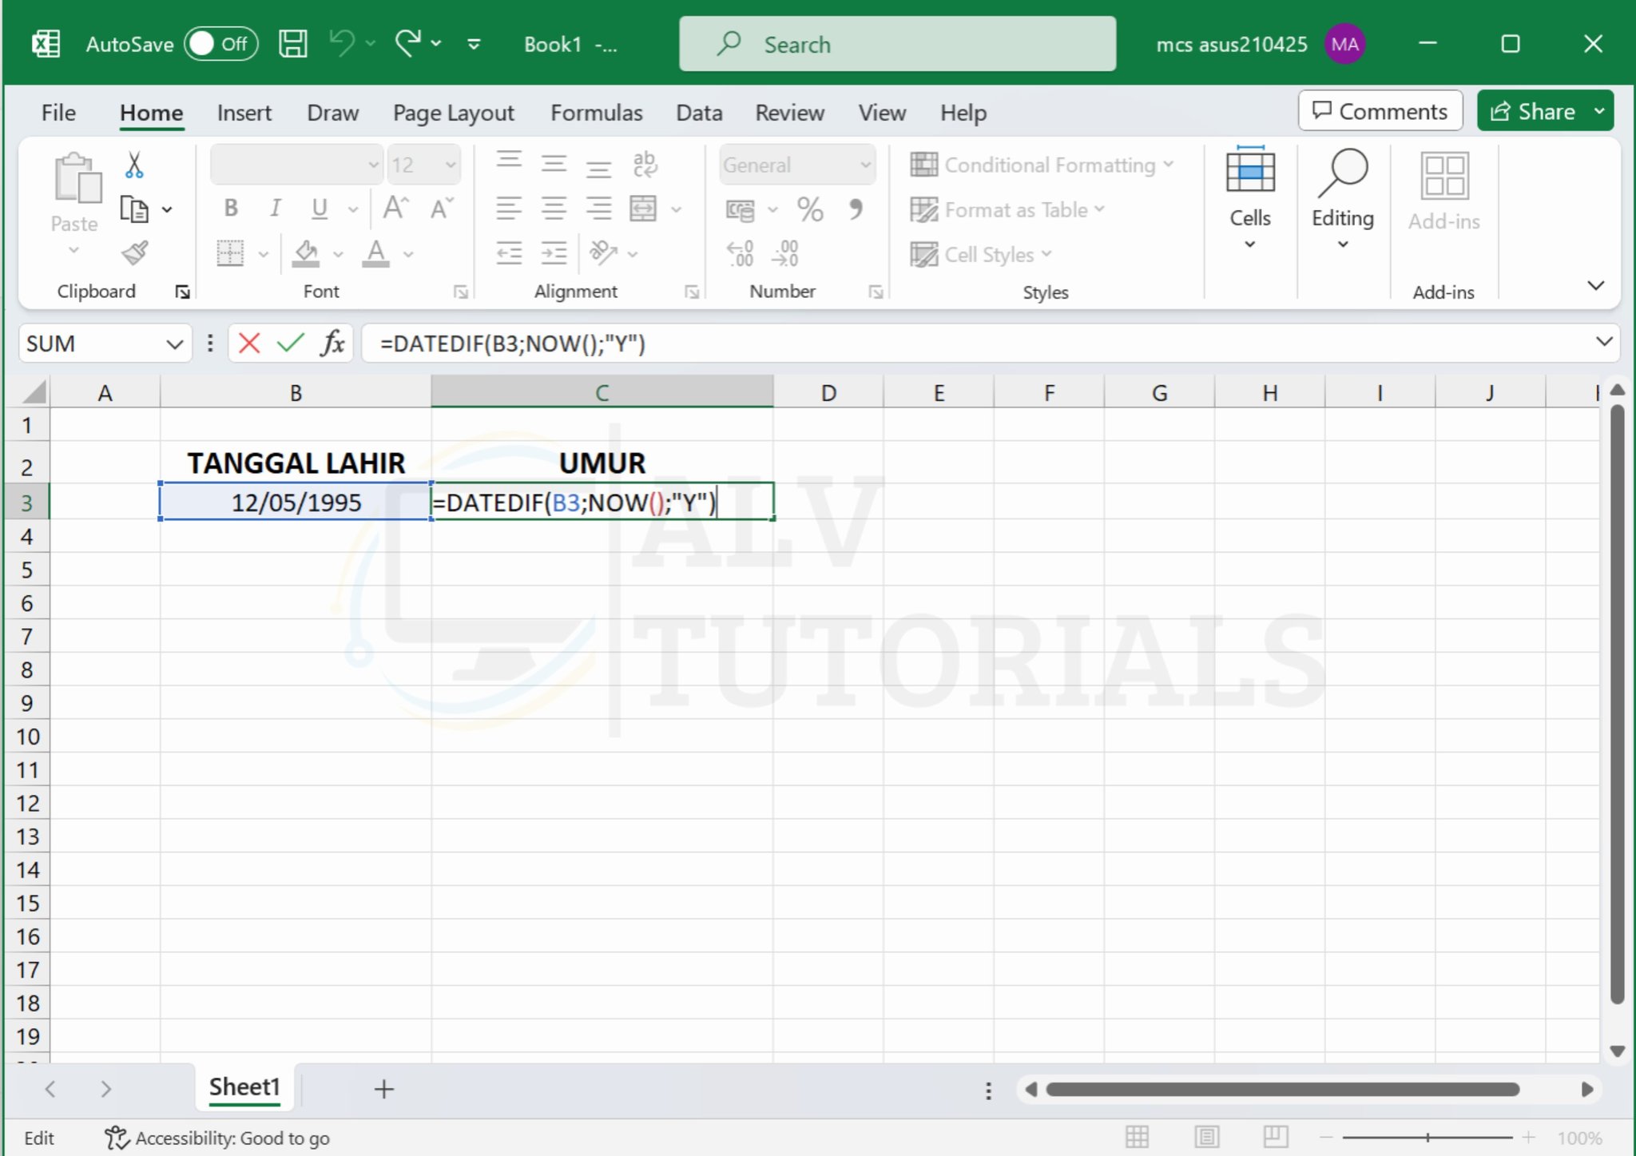The image size is (1636, 1156).
Task: Click the Search box in title bar
Action: tap(898, 44)
